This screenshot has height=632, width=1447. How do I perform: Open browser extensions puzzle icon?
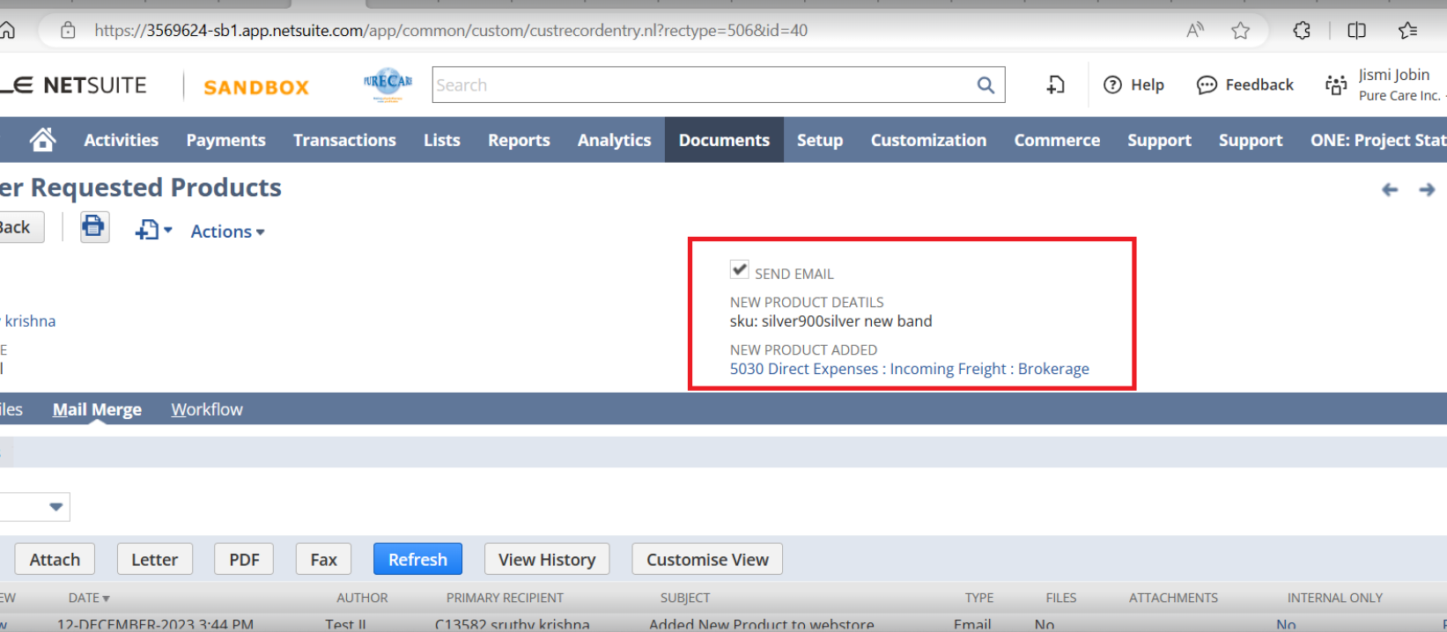point(1302,31)
